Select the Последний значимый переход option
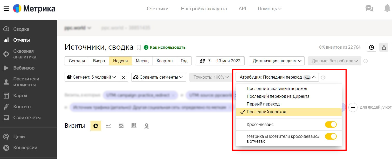The width and height of the screenshot is (392, 159). click(x=277, y=88)
